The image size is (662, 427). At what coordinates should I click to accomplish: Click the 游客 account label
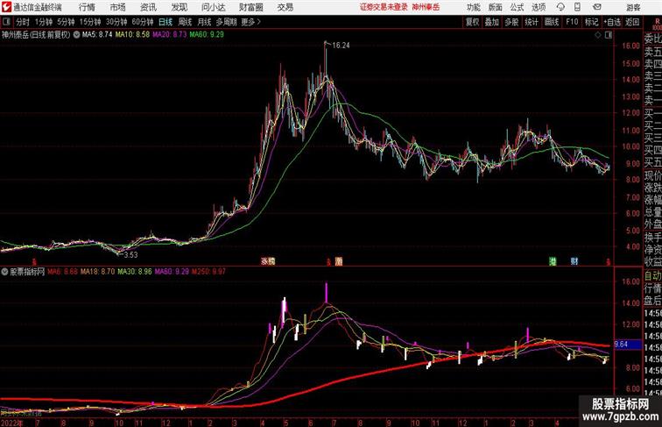tap(633, 8)
